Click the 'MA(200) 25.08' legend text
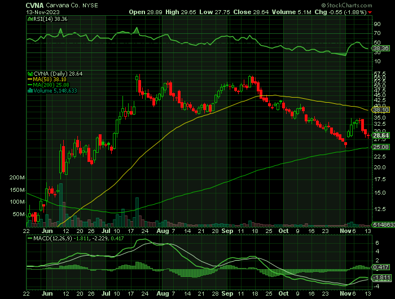The image size is (395, 299). [51, 85]
